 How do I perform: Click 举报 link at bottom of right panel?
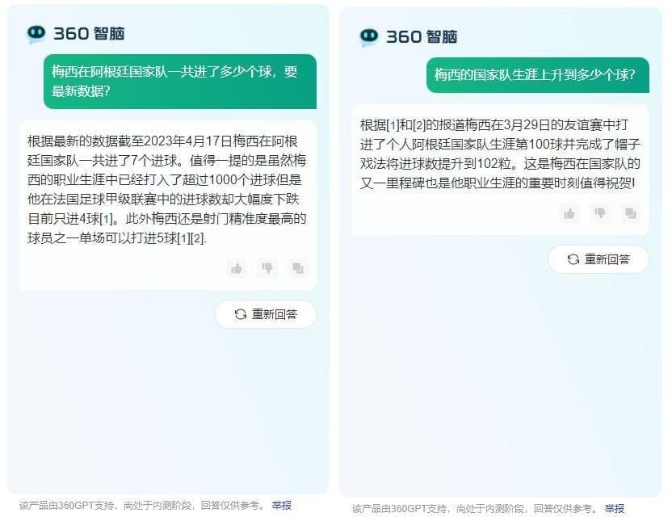614,508
